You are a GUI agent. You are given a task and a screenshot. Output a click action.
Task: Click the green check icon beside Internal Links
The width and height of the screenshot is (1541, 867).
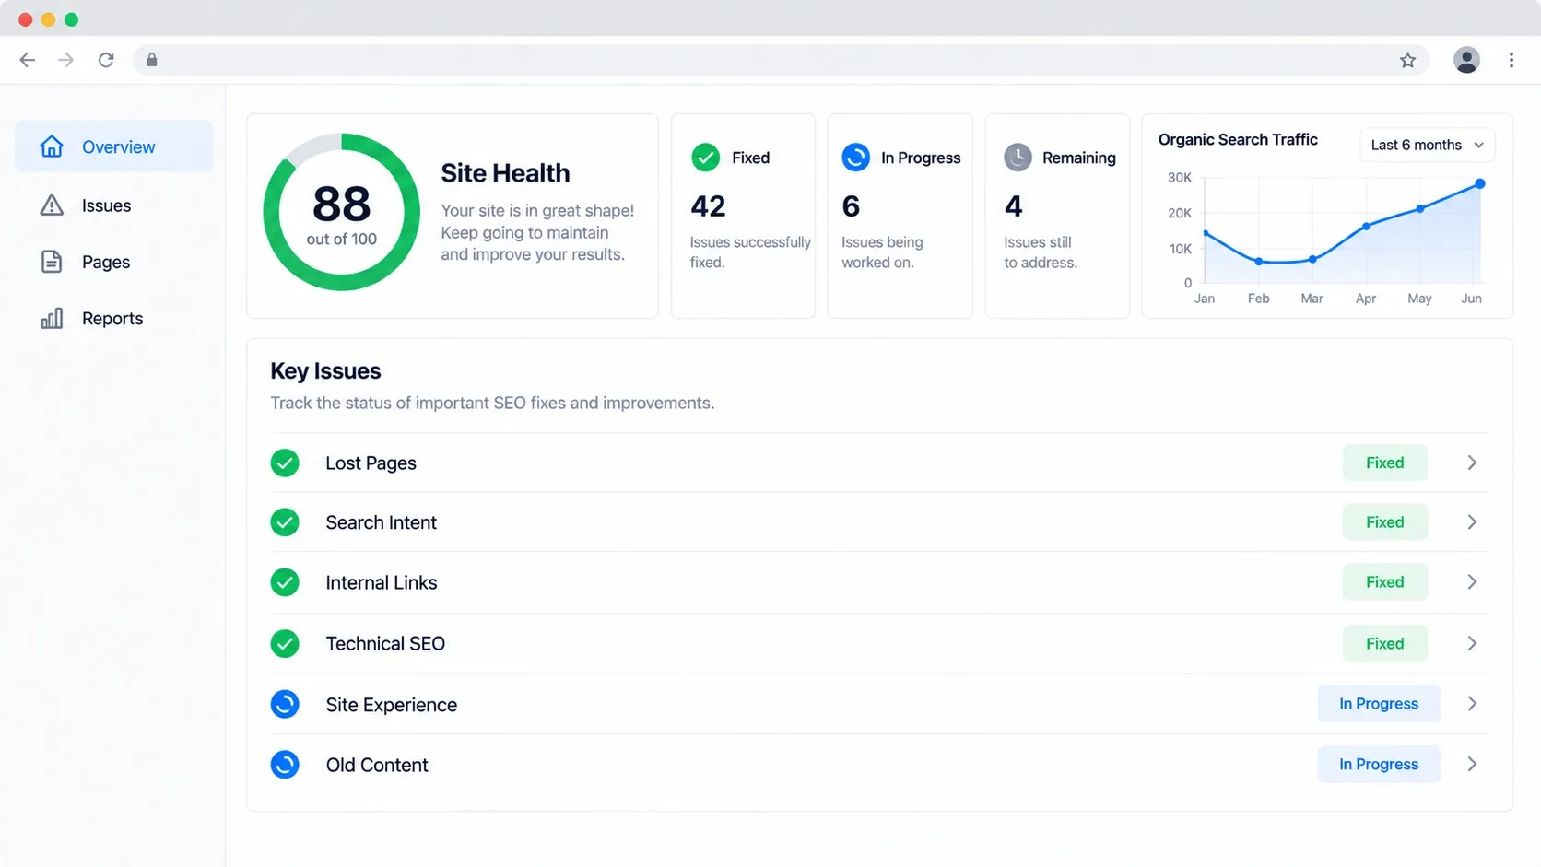coord(285,582)
